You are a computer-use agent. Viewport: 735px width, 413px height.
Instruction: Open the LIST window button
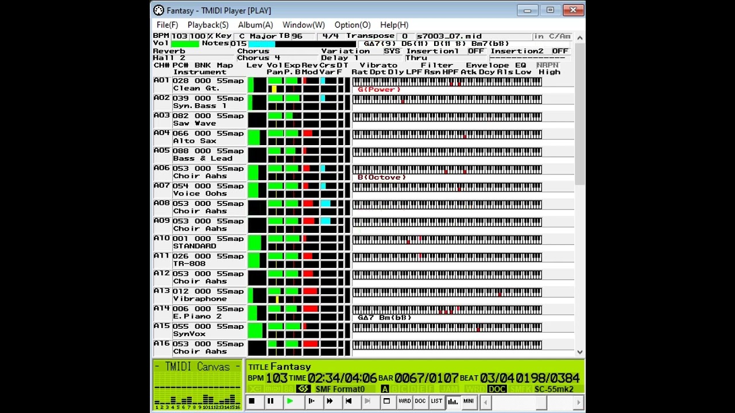pos(436,402)
